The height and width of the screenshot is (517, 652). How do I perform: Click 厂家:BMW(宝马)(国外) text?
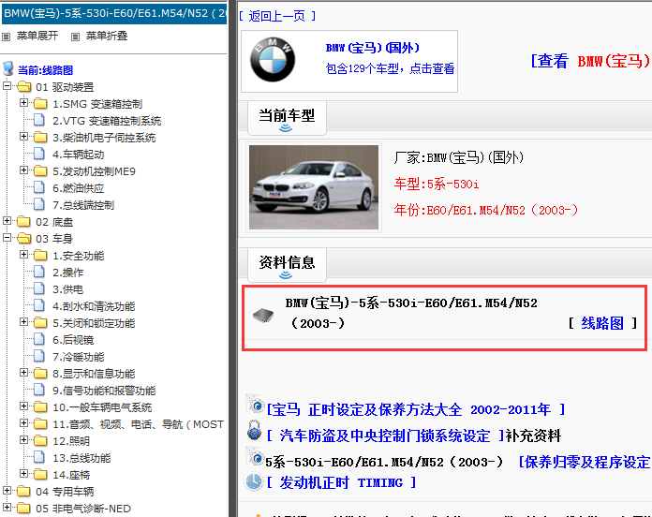point(459,157)
